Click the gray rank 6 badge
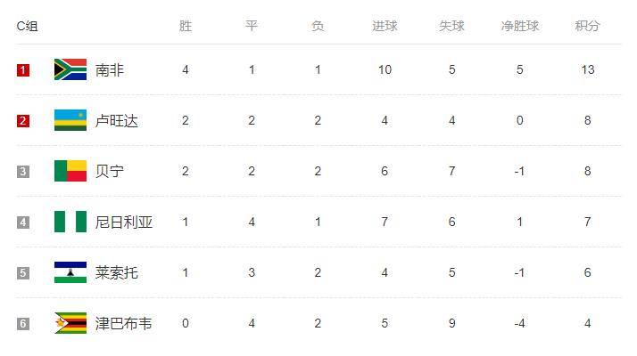The width and height of the screenshot is (637, 356). tap(23, 324)
